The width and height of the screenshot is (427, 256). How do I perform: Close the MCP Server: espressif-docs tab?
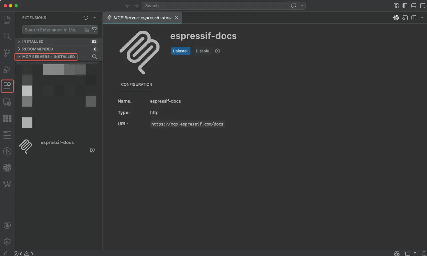(x=176, y=18)
